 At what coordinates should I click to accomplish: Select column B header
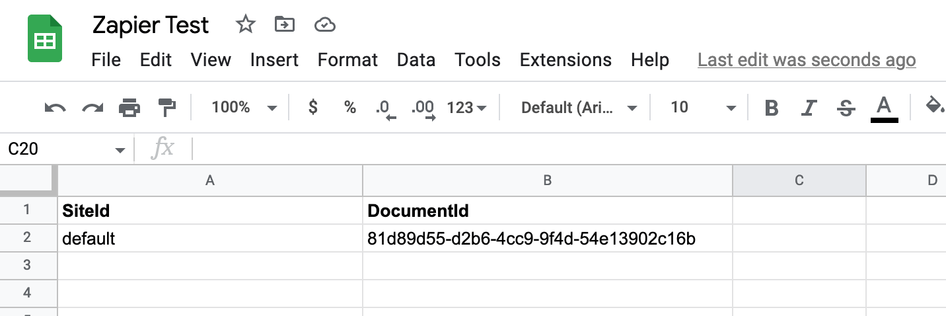click(x=548, y=180)
